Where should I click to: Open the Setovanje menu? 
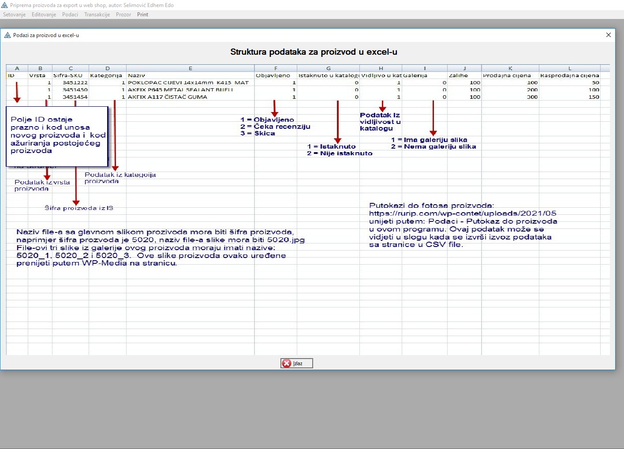14,15
